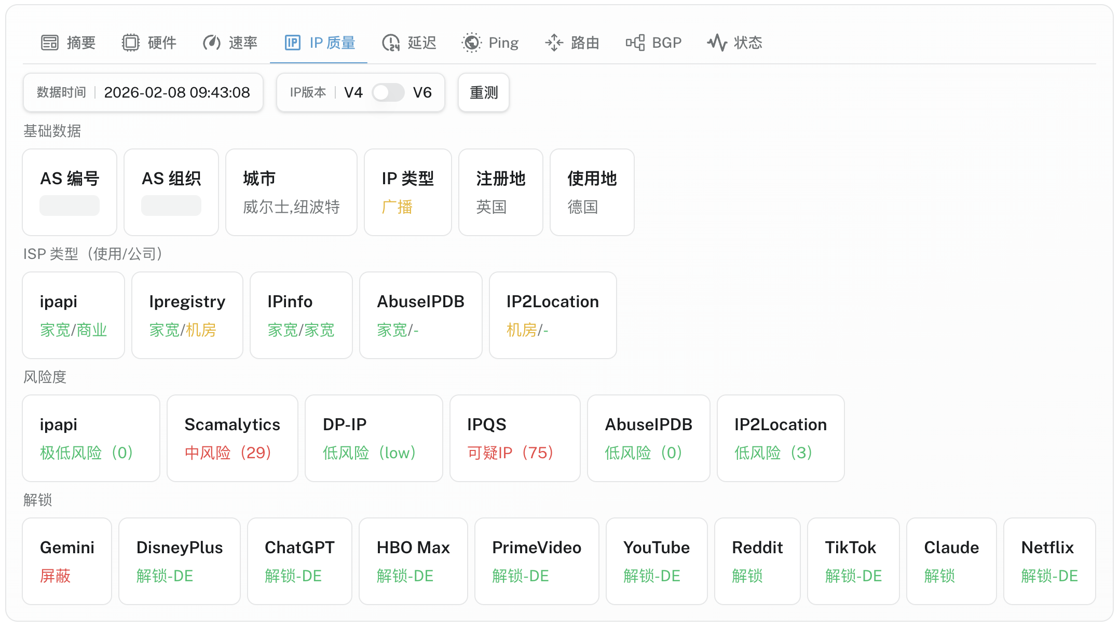1119x629 pixels.
Task: Click the BGP network icon
Action: click(x=635, y=43)
